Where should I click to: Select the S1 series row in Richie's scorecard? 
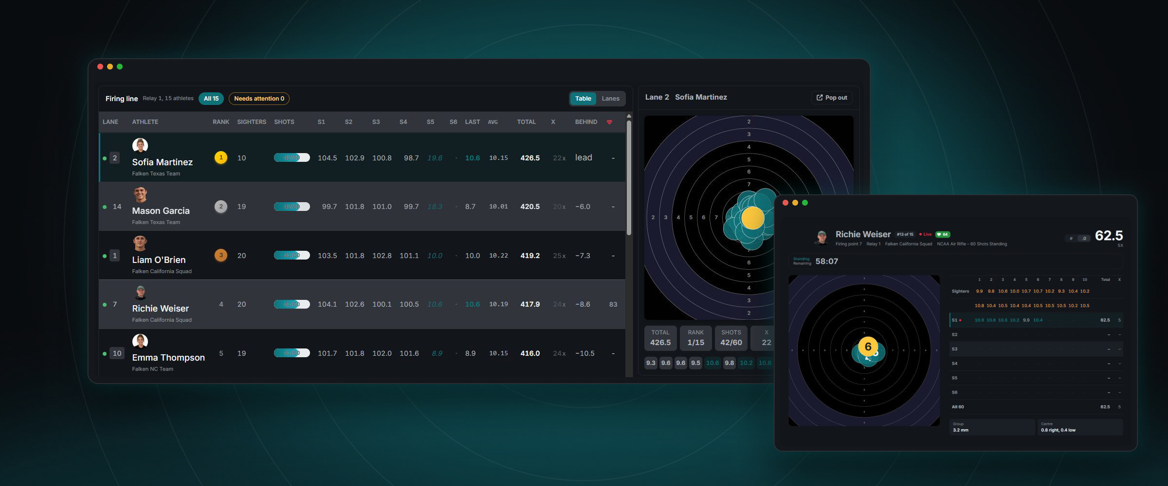coord(1036,320)
